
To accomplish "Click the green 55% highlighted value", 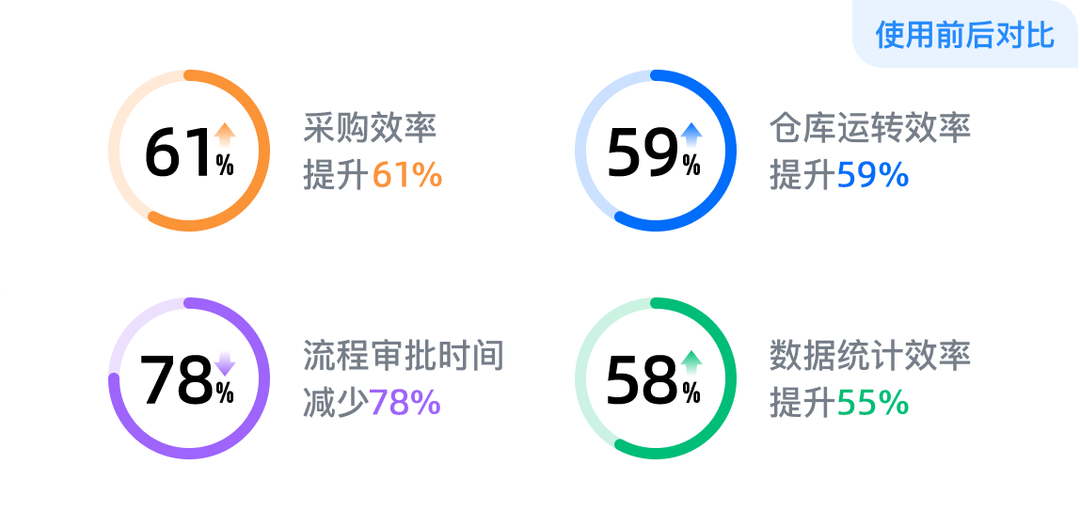I will pos(873,404).
